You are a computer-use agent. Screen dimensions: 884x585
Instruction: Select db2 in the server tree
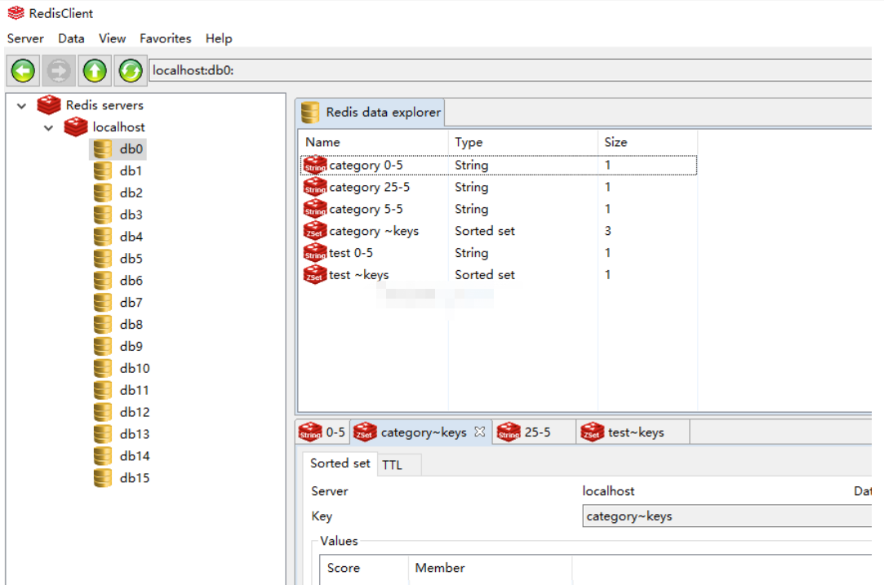(x=131, y=193)
